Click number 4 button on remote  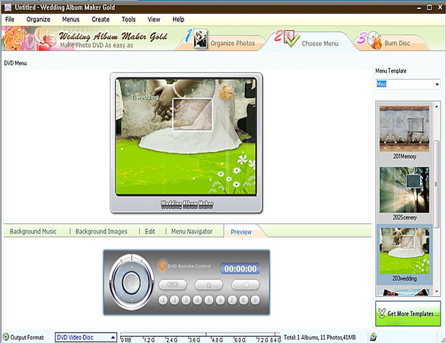coord(198,300)
